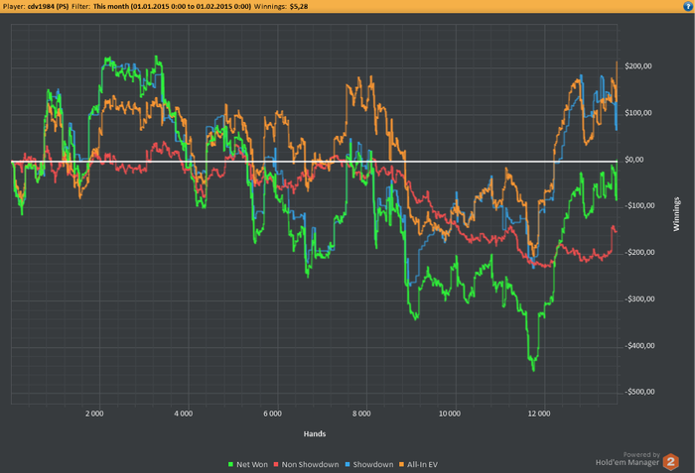Toggle the Non Showdown legend entry
The image size is (695, 473).
click(x=306, y=465)
